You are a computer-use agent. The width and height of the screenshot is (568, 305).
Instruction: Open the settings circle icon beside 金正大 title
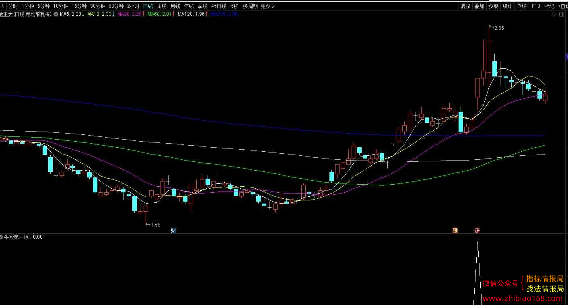[x=56, y=14]
